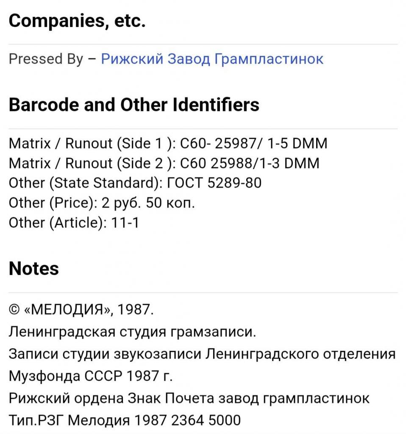Image resolution: width=406 pixels, height=434 pixels.
Task: Tap the 'Записи студии звукозаписи' note line
Action: 202,354
